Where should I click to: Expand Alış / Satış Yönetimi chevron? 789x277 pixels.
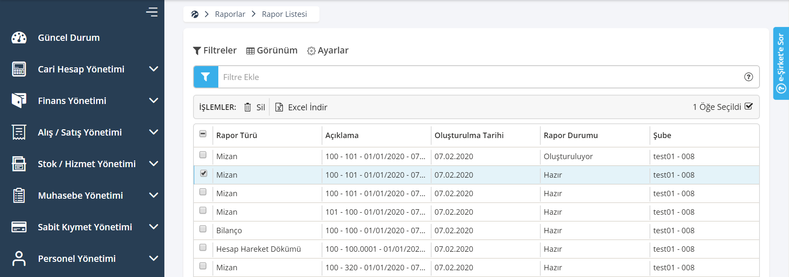point(154,132)
